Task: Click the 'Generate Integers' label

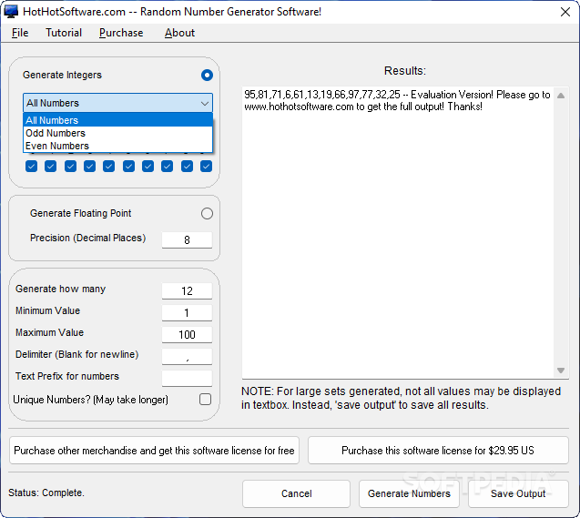Action: pos(62,75)
